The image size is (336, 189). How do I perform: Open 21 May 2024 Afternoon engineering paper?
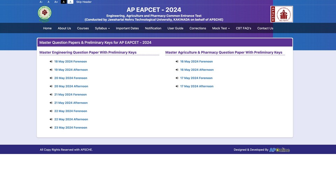71,103
